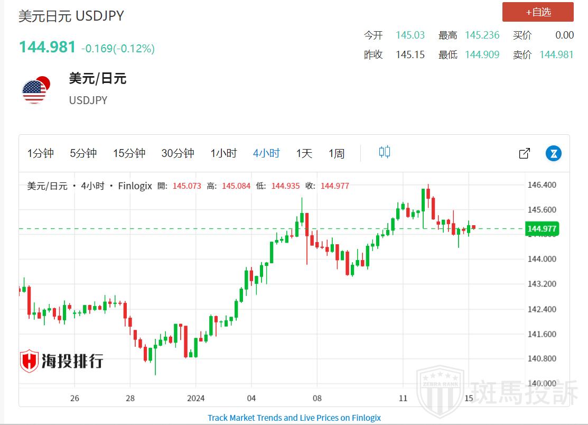Image resolution: width=588 pixels, height=425 pixels.
Task: Click the 卖价 value 144.981
Action: tap(556, 55)
